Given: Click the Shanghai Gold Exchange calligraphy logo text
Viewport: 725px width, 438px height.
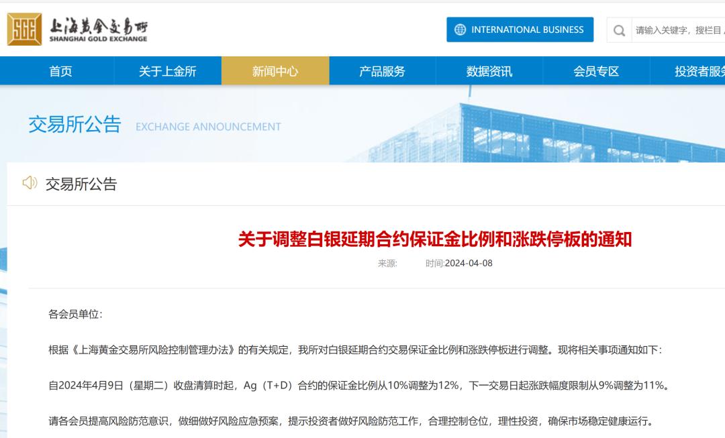Looking at the screenshot, I should coord(98,30).
